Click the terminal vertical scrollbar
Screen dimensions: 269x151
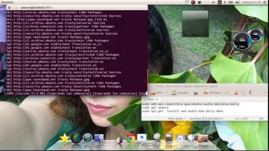tap(147, 81)
